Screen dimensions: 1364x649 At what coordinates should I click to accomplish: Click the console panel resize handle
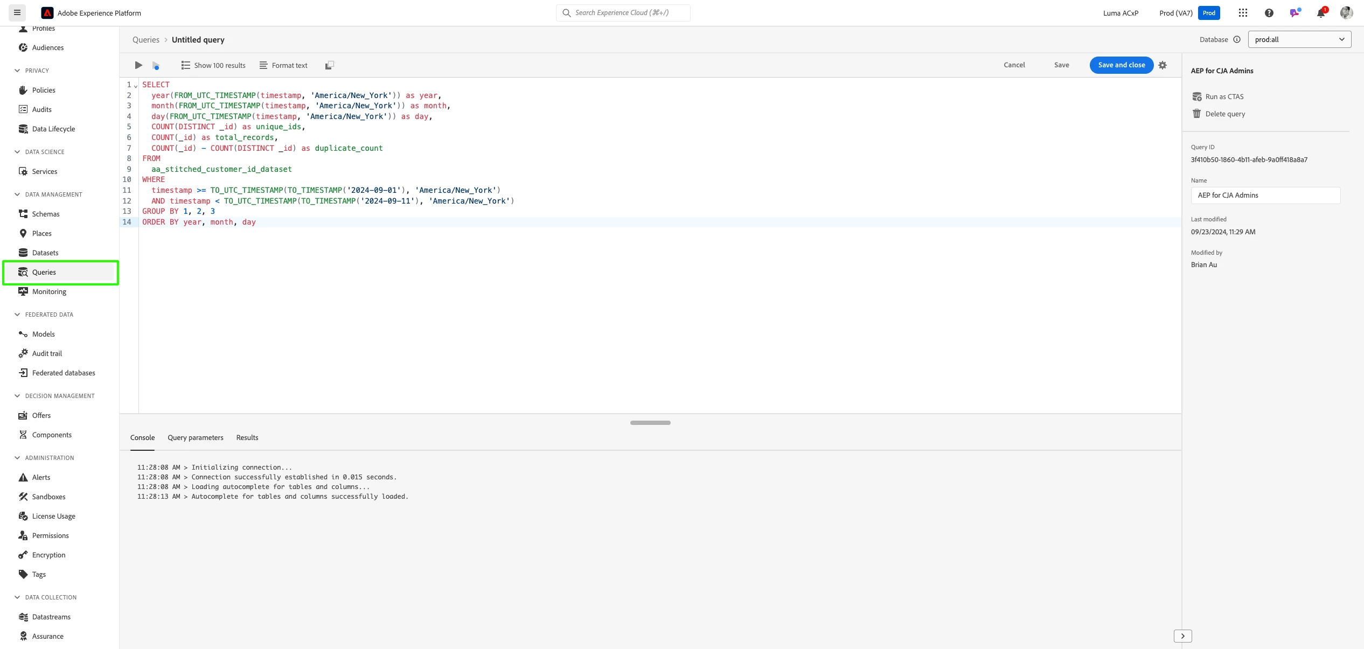coord(650,423)
